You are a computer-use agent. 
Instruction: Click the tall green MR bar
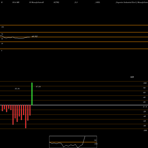32,94
